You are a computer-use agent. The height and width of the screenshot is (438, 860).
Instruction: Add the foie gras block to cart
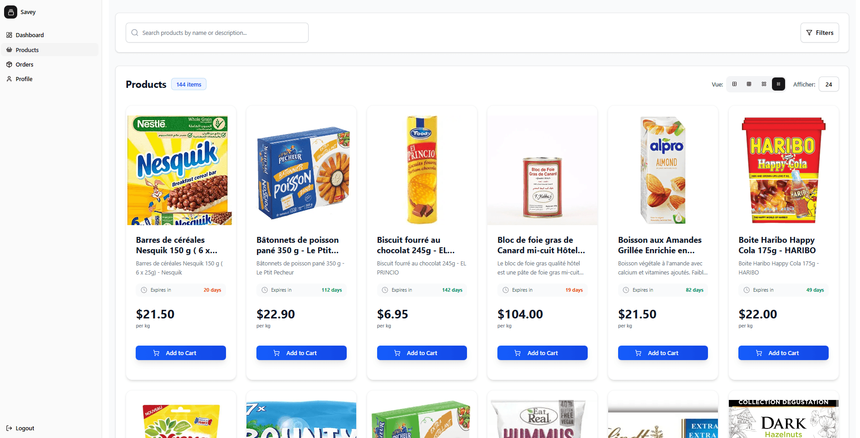542,353
